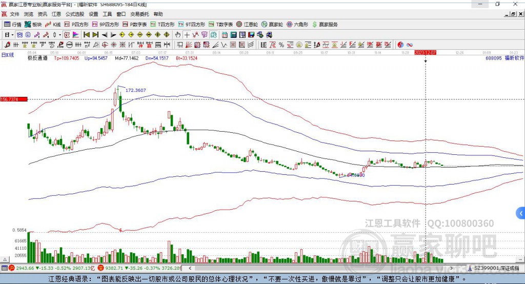The height and width of the screenshot is (284, 525).
Task: Click the last yellow diamond arrow icon
Action: point(167,35)
